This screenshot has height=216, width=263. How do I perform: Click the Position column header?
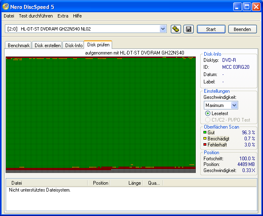click(x=99, y=183)
